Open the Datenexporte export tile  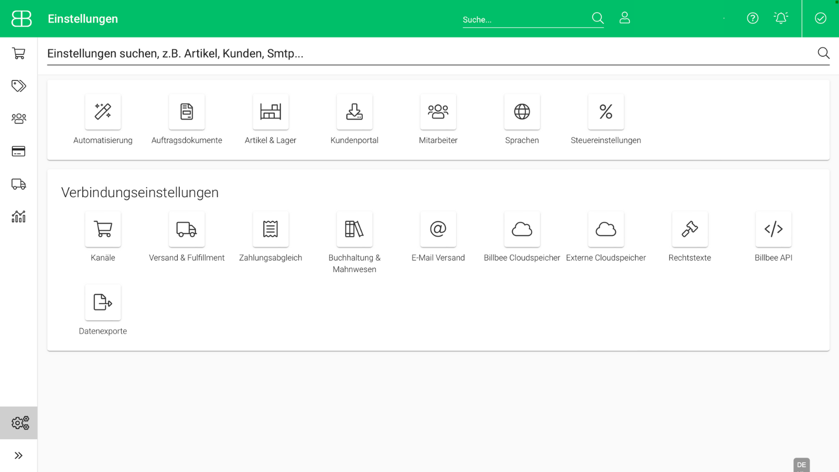[103, 303]
